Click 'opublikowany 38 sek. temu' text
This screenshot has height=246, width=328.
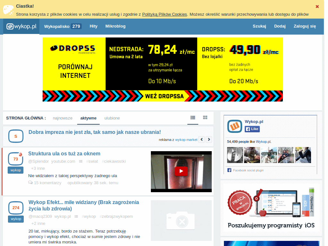pyautogui.click(x=93, y=183)
